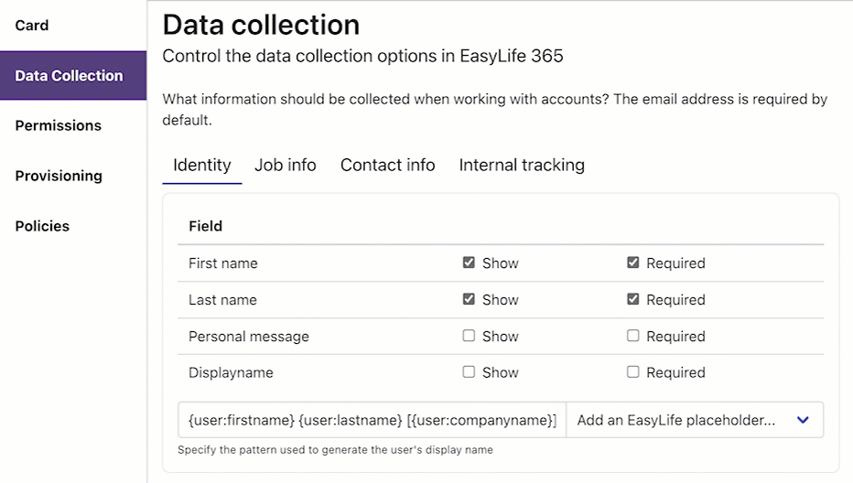Enable Show for Personal message
853x483 pixels.
(469, 336)
